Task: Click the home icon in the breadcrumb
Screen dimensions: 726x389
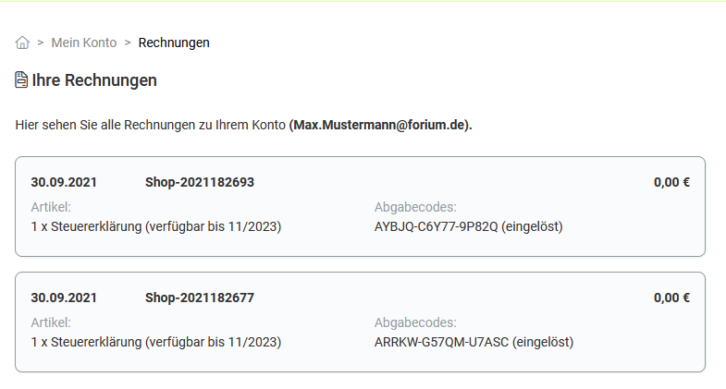Action: coord(22,43)
